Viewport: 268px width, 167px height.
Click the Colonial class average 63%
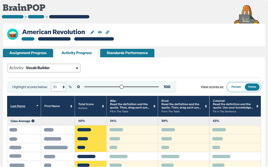(x=216, y=121)
